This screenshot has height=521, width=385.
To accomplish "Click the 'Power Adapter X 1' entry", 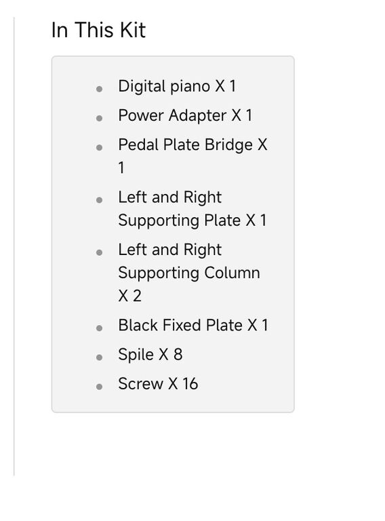I will click(x=185, y=115).
